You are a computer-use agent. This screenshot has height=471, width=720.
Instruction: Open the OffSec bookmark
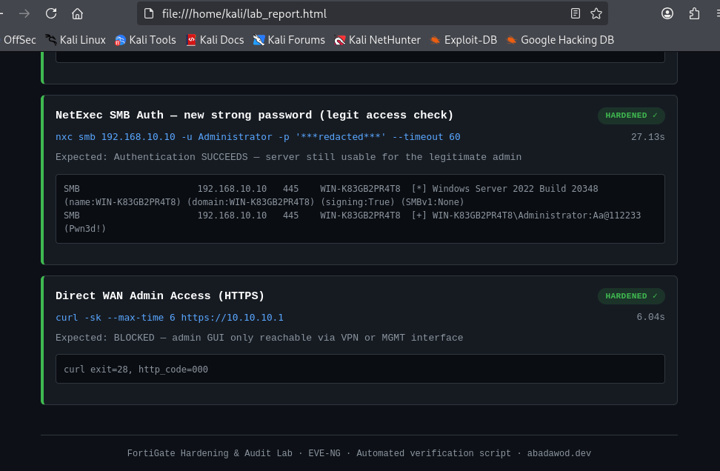[19, 40]
